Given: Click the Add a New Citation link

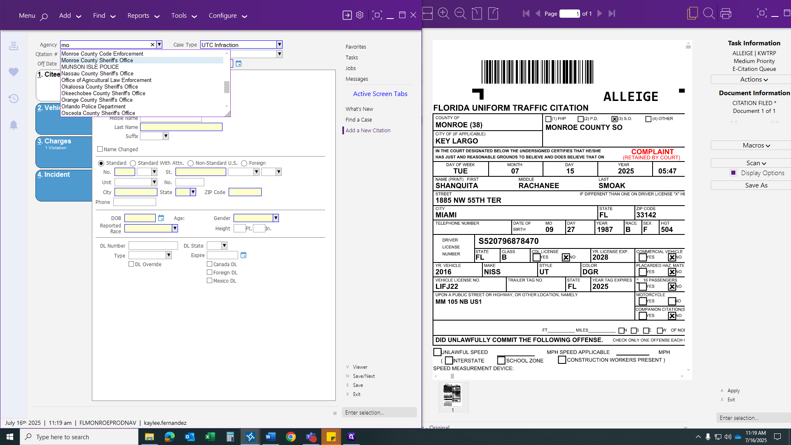Looking at the screenshot, I should click(x=367, y=131).
